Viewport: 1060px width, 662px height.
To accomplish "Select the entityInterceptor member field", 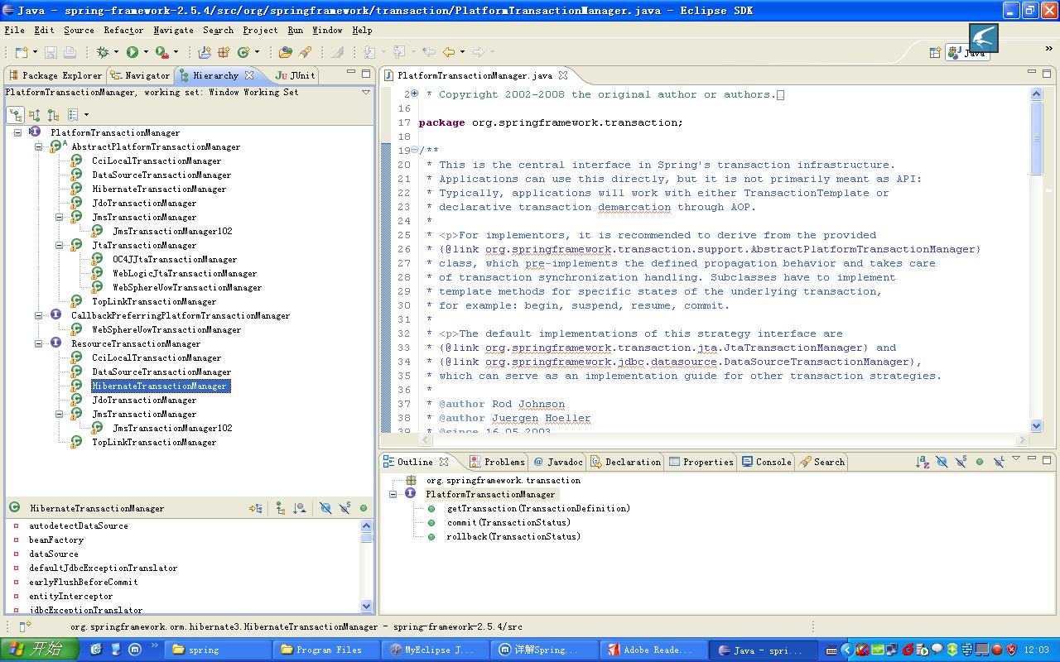I will 70,596.
